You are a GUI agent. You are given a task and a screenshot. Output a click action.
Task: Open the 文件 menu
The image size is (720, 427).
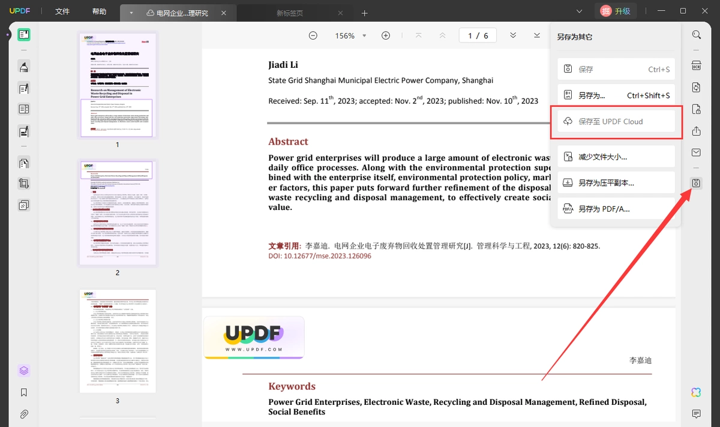[62, 11]
